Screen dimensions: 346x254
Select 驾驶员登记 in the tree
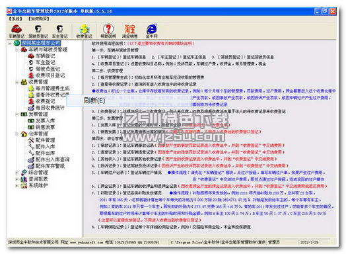point(48,69)
